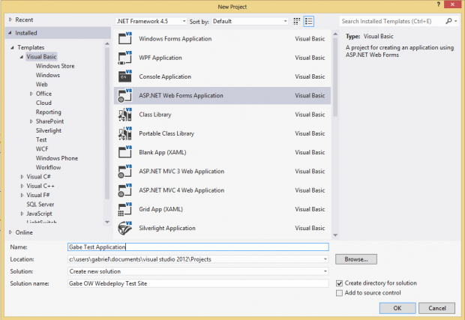Click the Portable Class Library icon

(124, 133)
